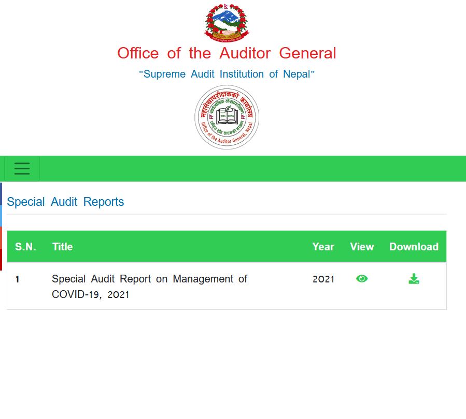
Task: Click the Year column header
Action: coord(323,247)
